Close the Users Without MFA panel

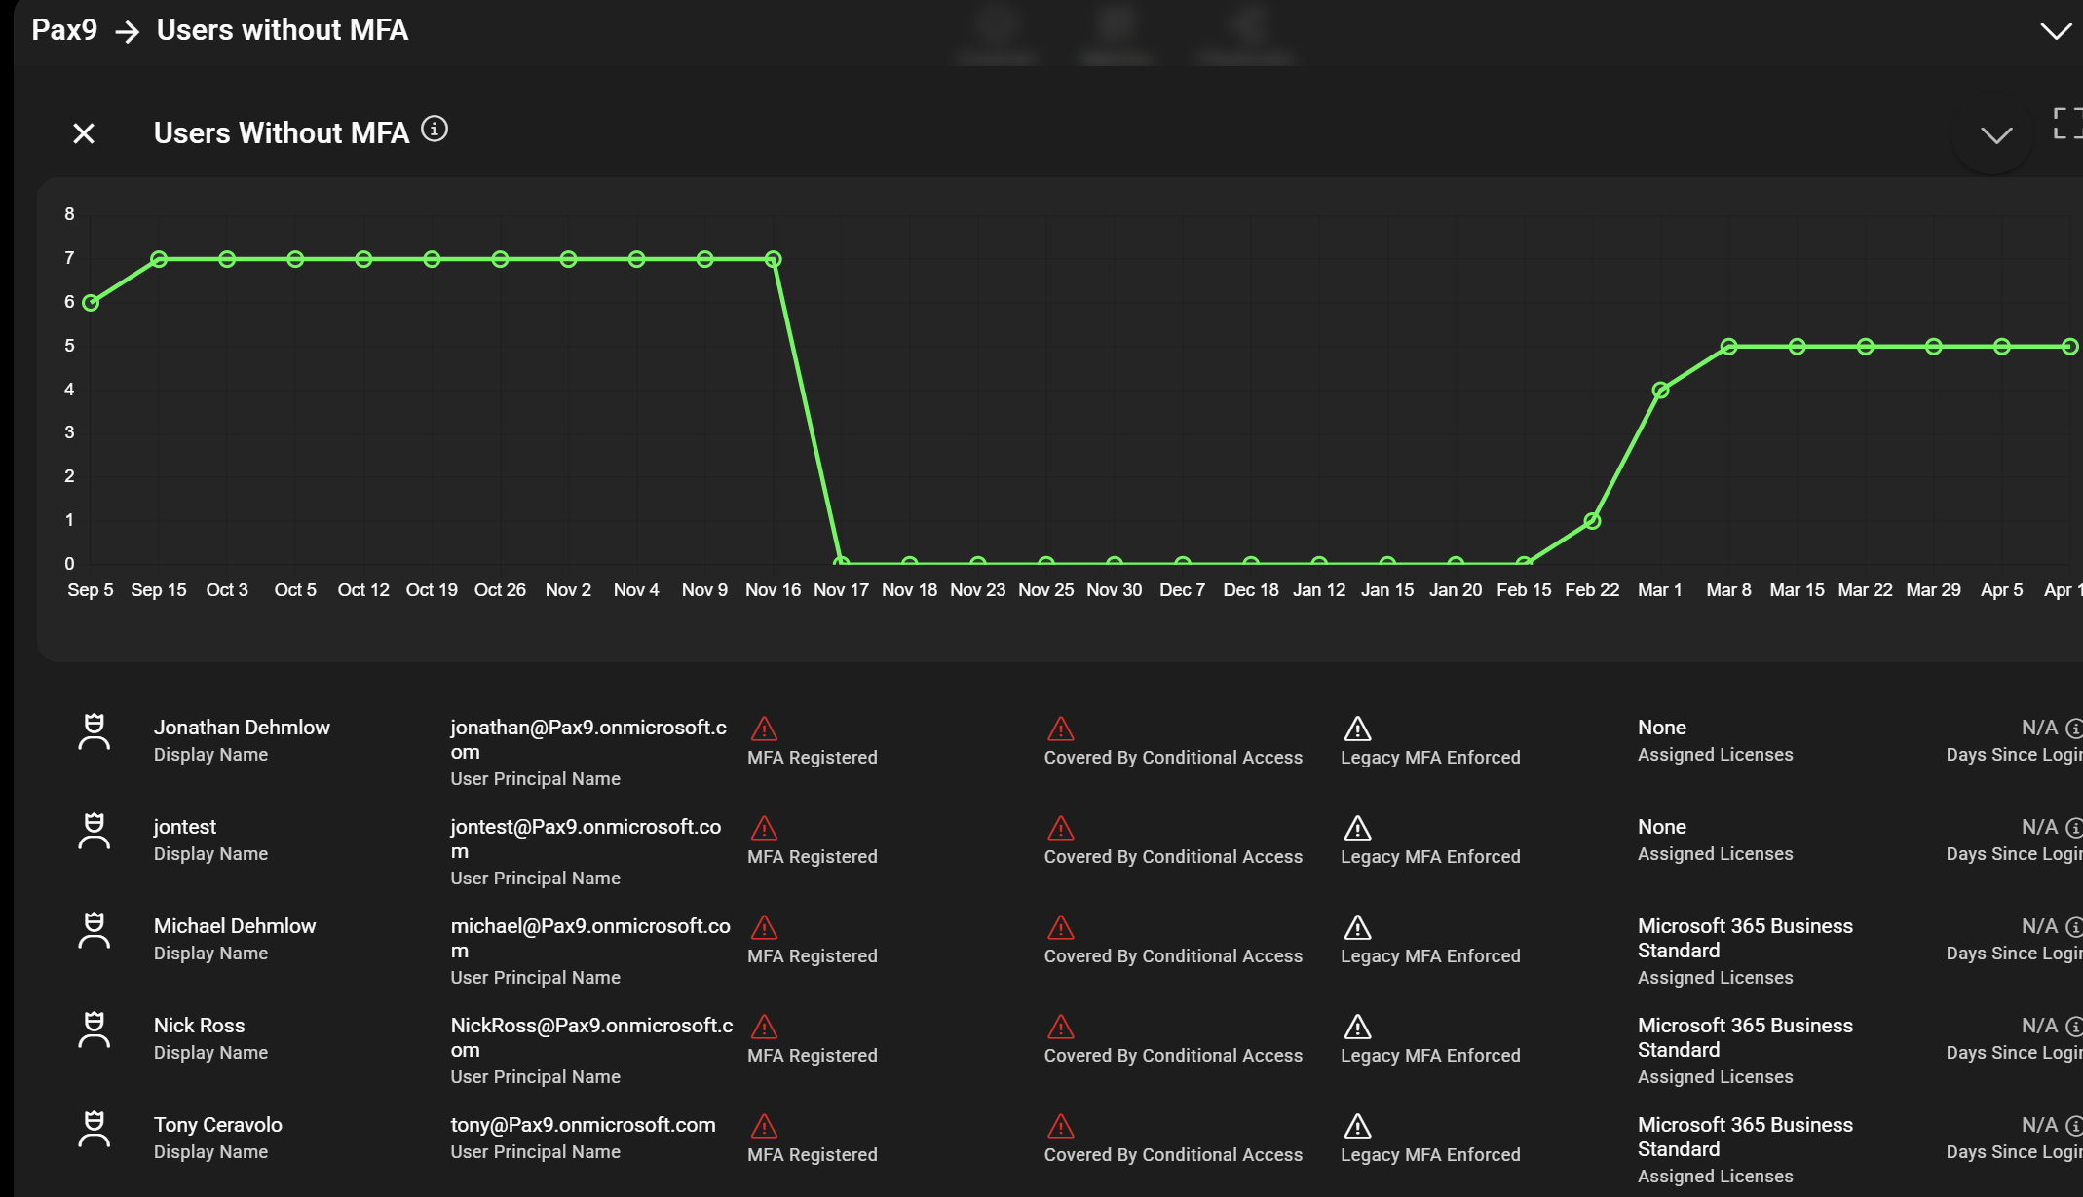click(84, 133)
